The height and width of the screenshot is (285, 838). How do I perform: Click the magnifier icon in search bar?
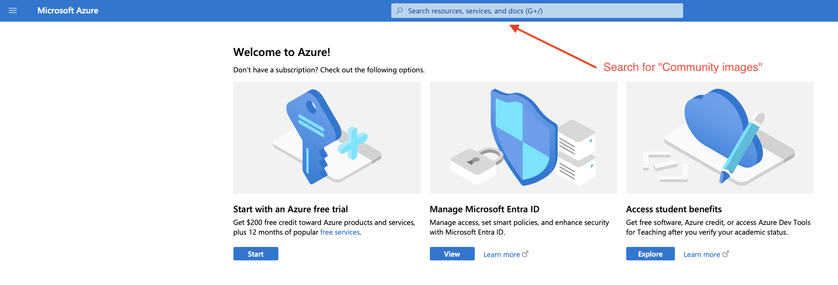pos(400,11)
